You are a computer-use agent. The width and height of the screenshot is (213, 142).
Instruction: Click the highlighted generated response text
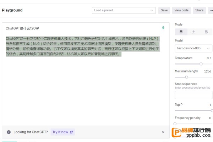coord(83,47)
